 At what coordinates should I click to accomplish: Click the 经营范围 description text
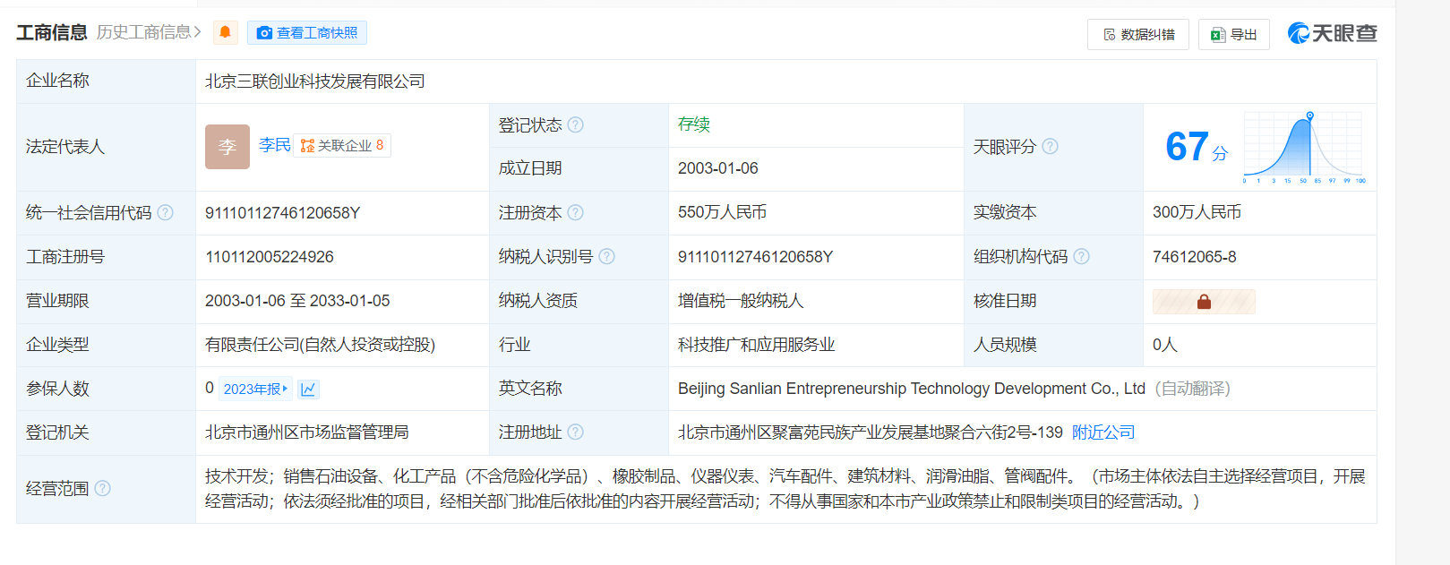pos(785,489)
